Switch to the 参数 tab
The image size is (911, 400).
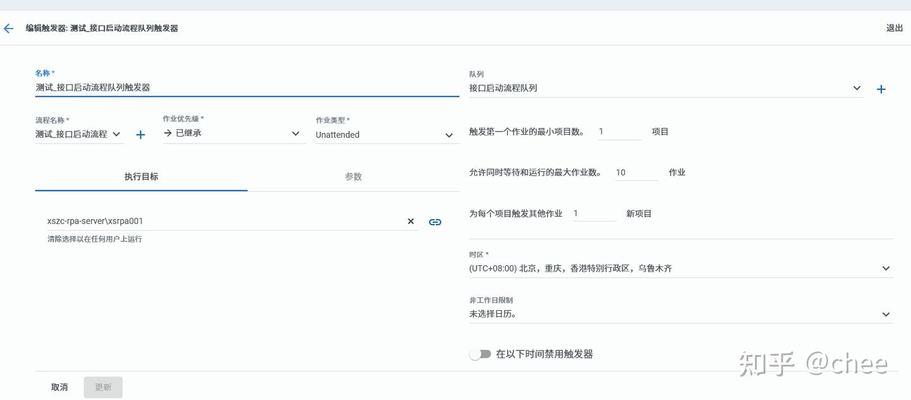353,177
